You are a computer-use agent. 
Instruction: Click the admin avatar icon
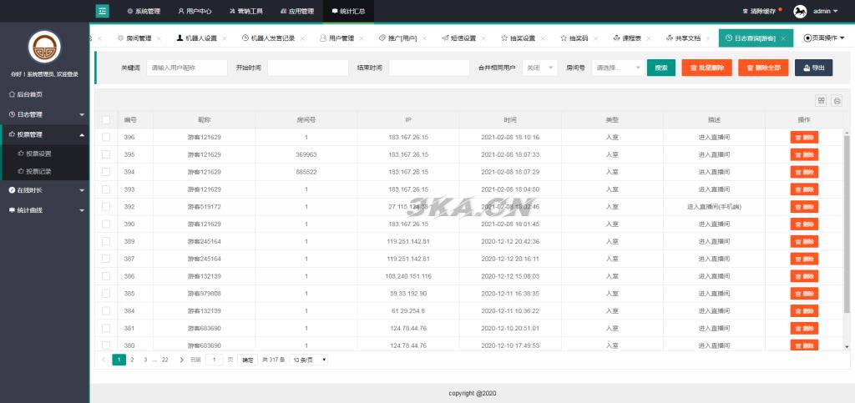pyautogui.click(x=799, y=11)
